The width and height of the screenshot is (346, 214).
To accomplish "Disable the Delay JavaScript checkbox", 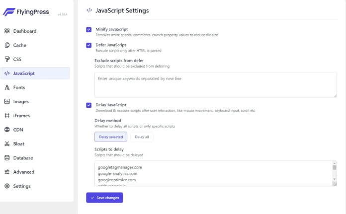I will click(x=89, y=105).
